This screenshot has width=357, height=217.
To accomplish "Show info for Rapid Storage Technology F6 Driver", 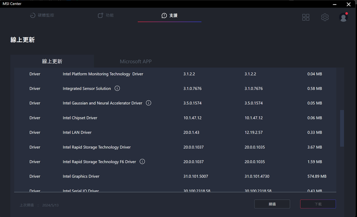I will [142, 162].
